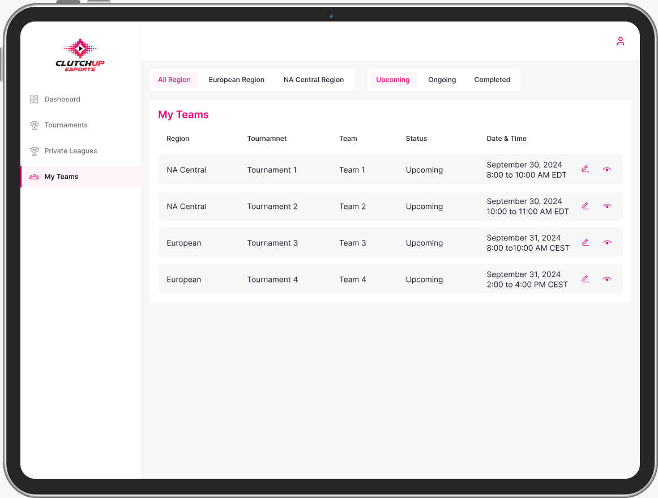Click the ClutchUp Esports logo
The height and width of the screenshot is (498, 658).
tap(80, 55)
